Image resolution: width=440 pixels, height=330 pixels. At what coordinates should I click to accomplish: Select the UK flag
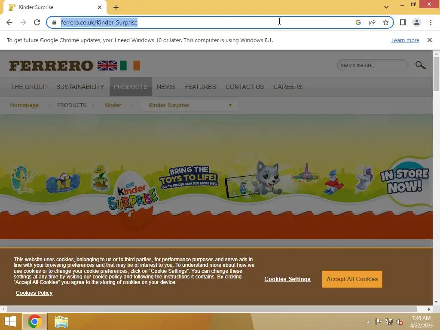click(x=107, y=66)
